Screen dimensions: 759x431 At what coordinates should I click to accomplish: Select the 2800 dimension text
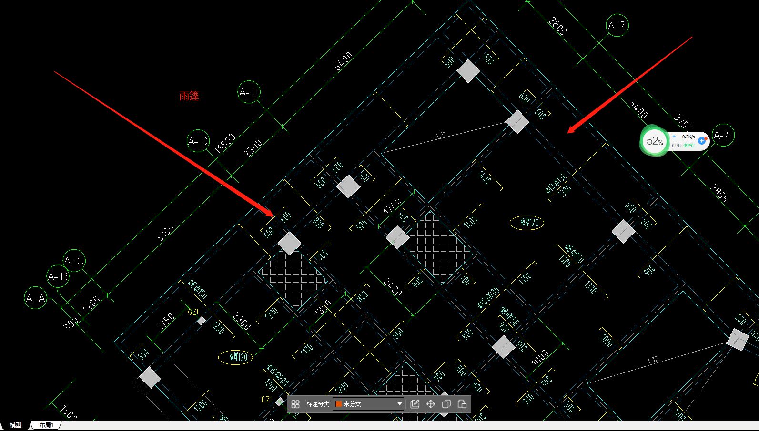pyautogui.click(x=557, y=26)
